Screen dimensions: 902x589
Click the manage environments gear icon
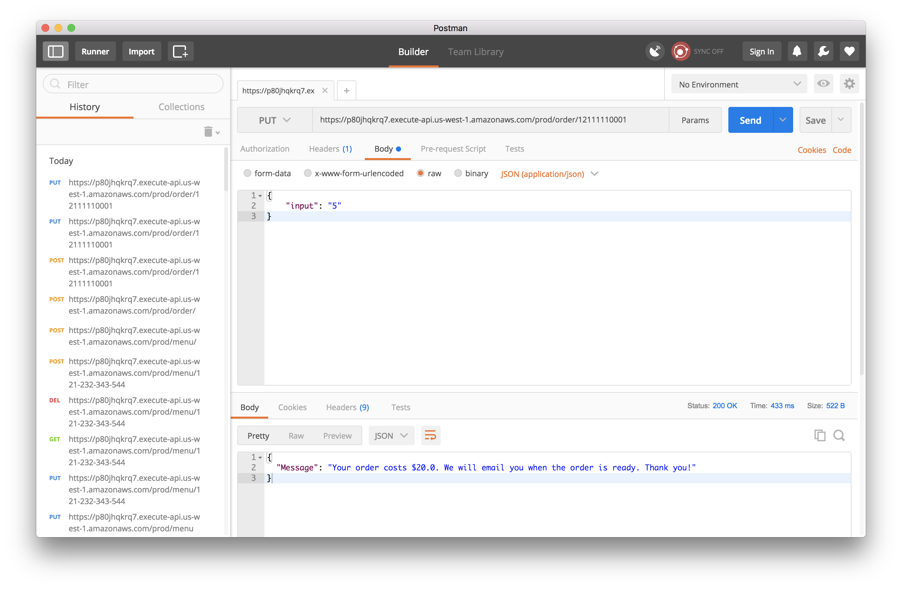point(849,84)
